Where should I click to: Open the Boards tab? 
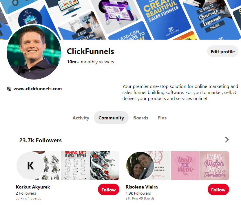[141, 118]
